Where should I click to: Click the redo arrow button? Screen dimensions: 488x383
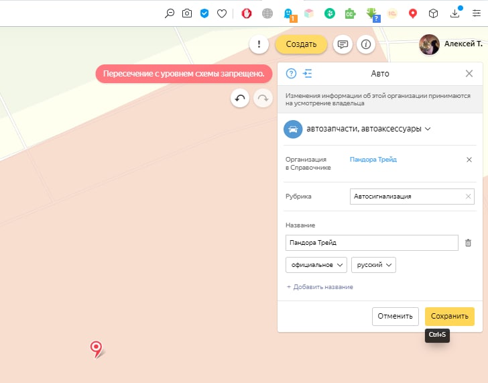263,99
